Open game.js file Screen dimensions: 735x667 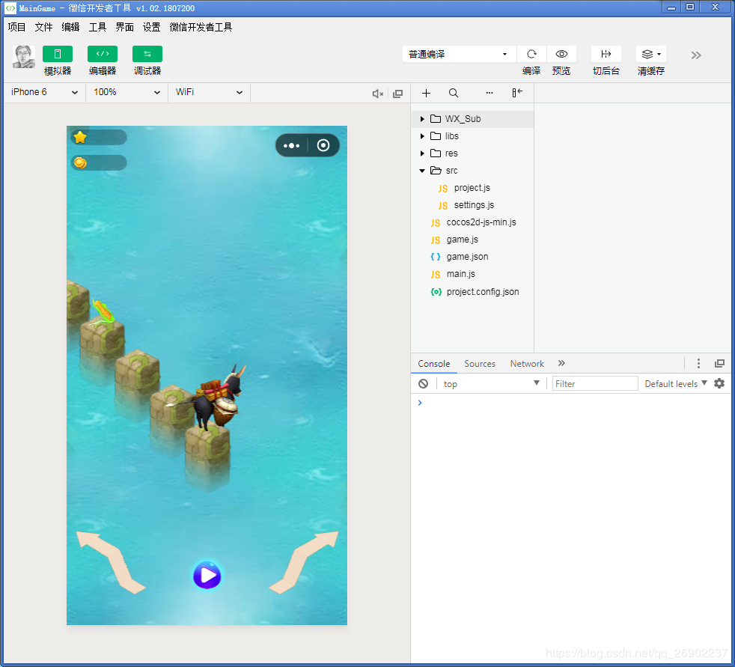pos(472,240)
